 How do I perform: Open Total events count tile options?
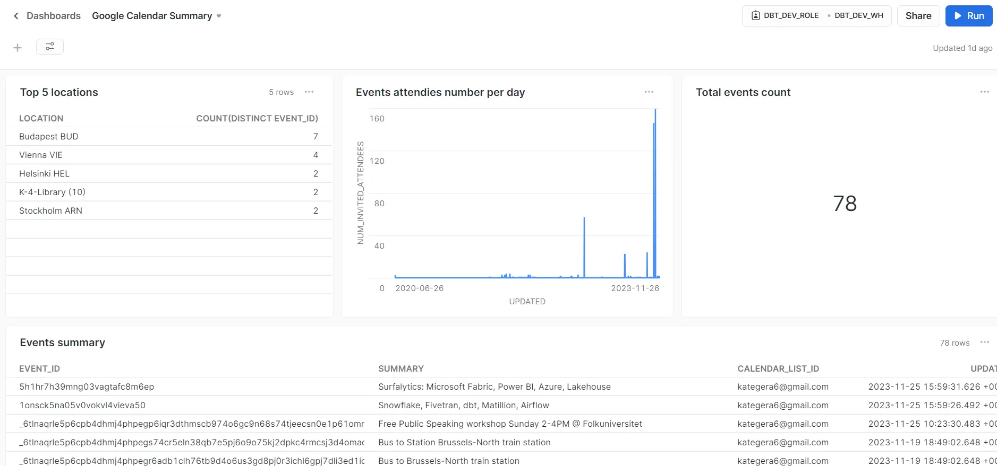985,92
